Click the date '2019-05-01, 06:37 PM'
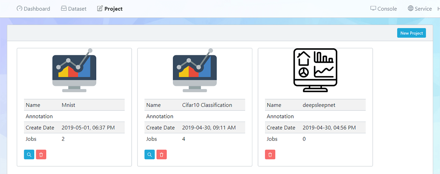440x174 pixels. [x=88, y=128]
